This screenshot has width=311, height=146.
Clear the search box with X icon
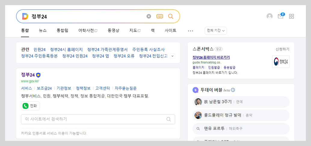tap(149, 16)
